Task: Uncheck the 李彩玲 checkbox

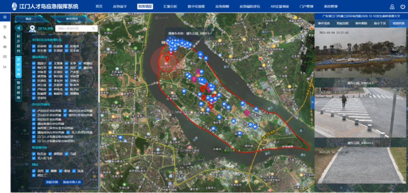Action: point(34,98)
